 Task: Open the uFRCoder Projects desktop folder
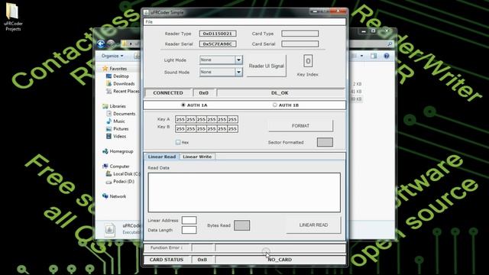pyautogui.click(x=13, y=17)
